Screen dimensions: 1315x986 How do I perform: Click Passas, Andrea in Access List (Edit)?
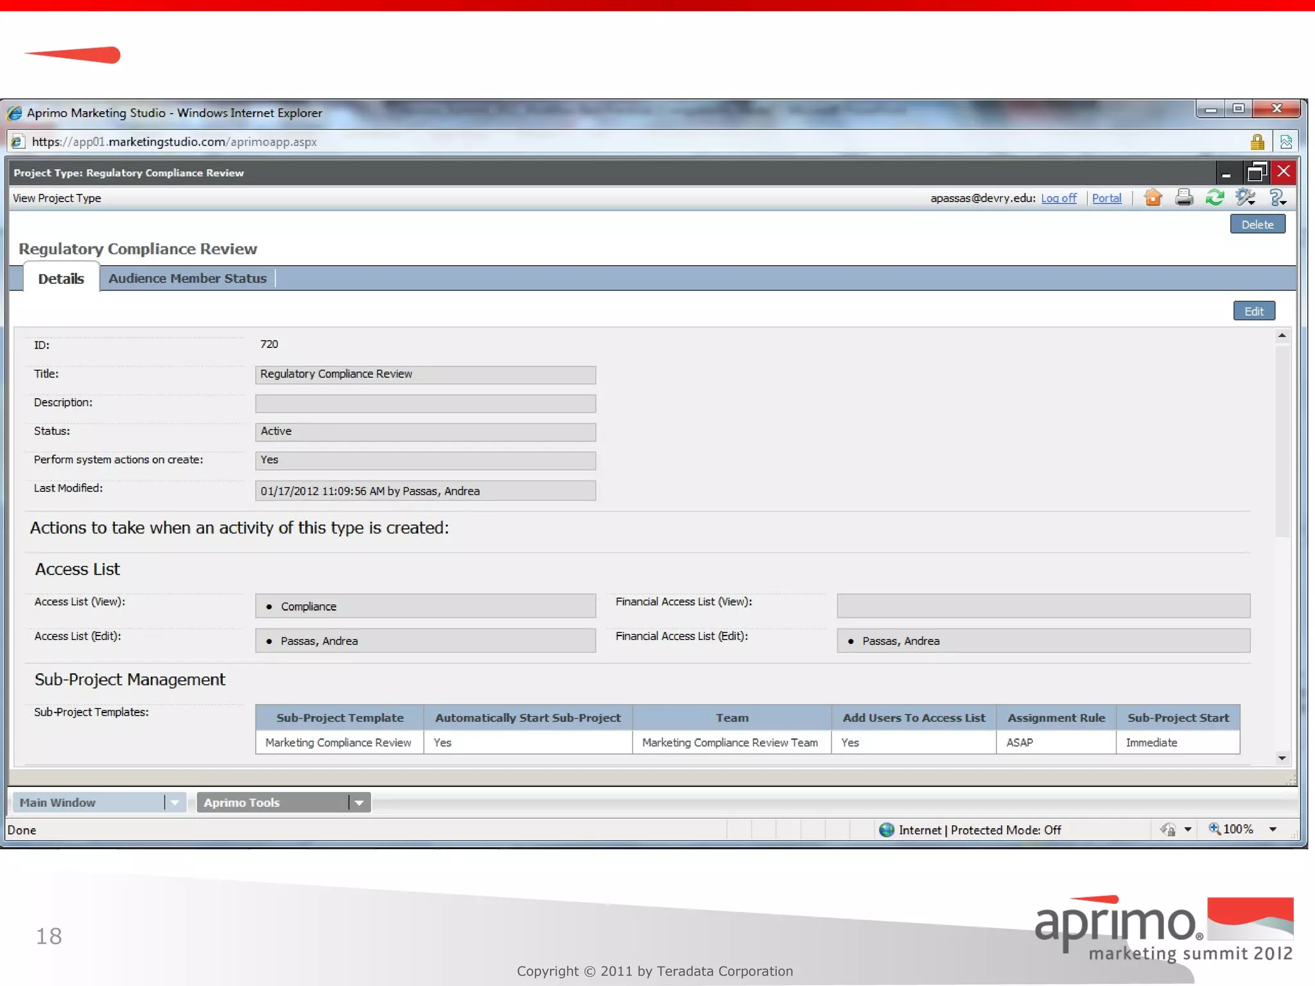click(x=319, y=641)
